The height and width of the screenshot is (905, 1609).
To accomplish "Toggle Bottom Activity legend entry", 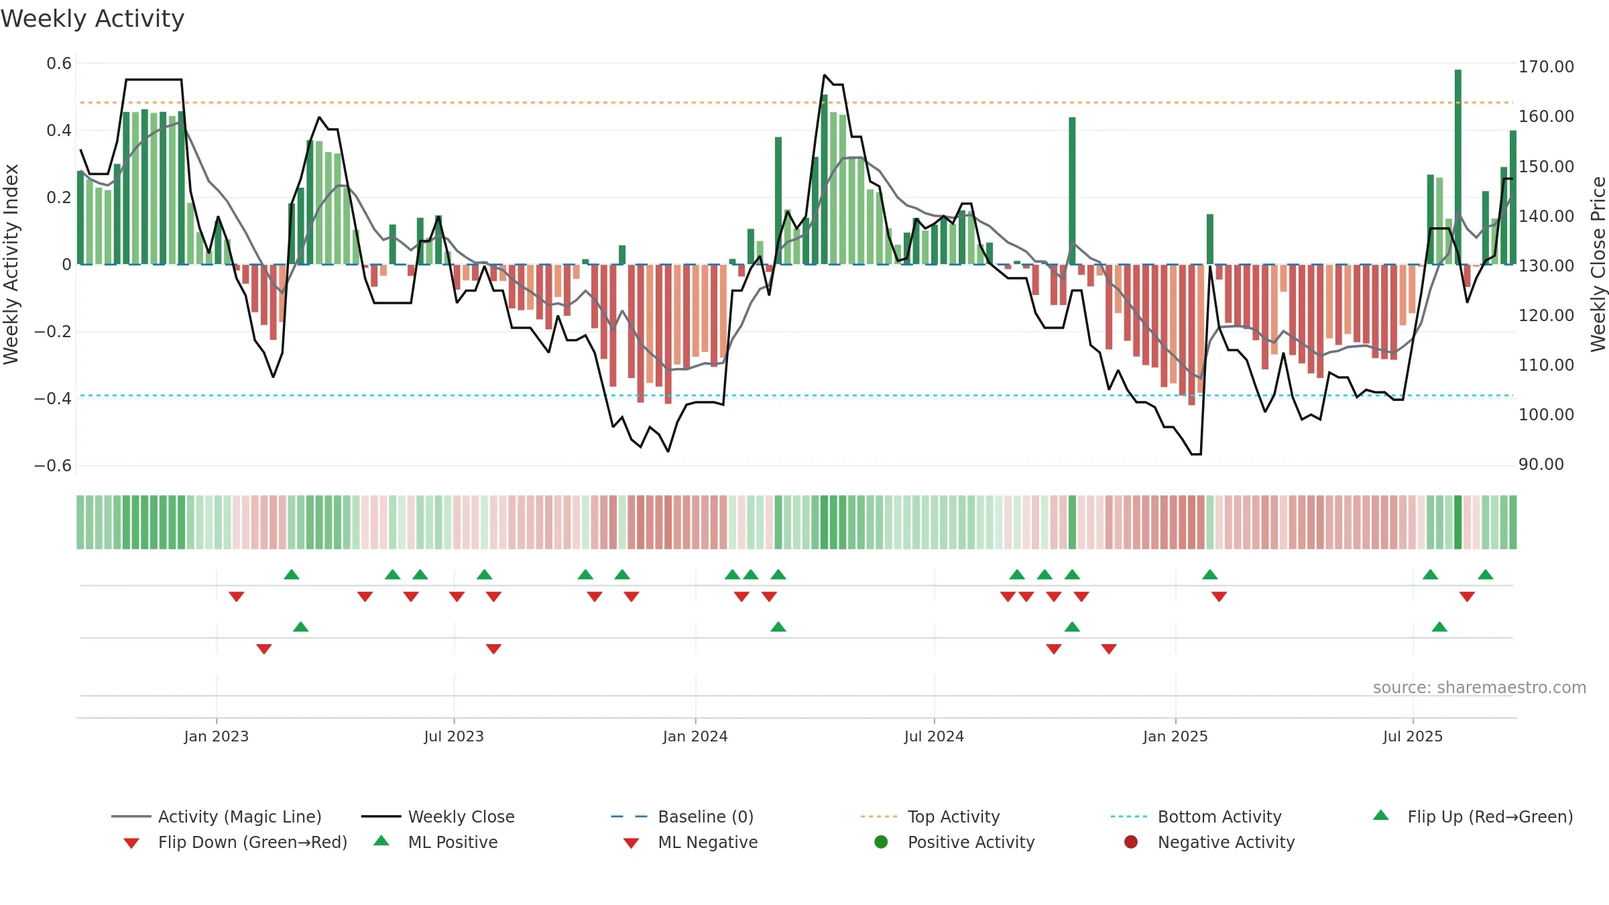I will tap(1196, 817).
